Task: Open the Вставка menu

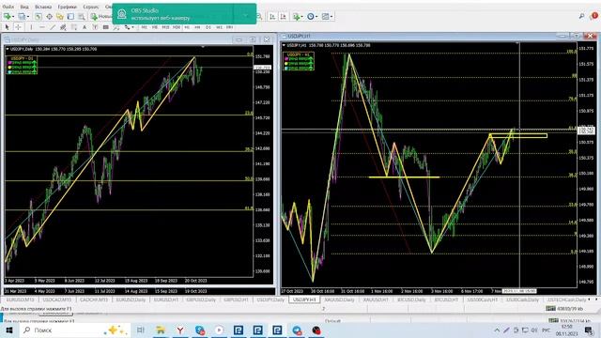Action: tap(43, 7)
